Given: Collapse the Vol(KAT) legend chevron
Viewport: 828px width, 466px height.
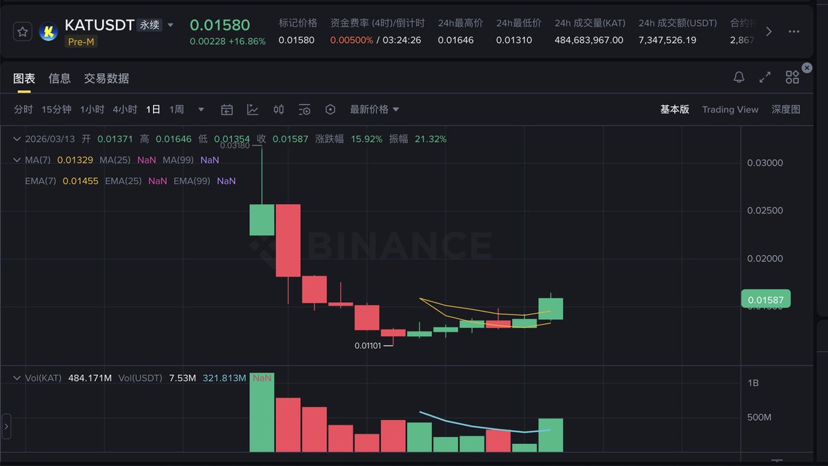Looking at the screenshot, I should click(x=17, y=378).
